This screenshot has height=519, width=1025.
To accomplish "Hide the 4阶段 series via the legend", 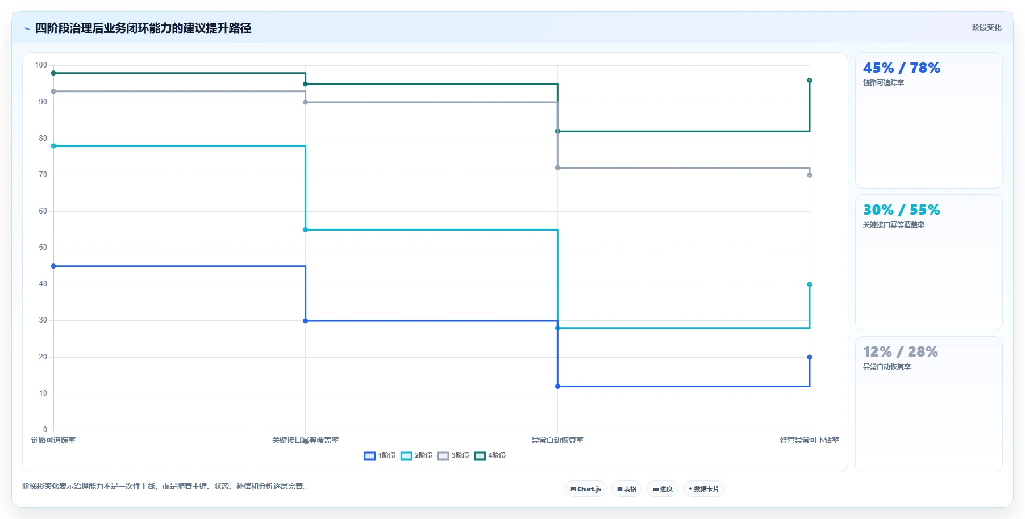I will pos(490,455).
